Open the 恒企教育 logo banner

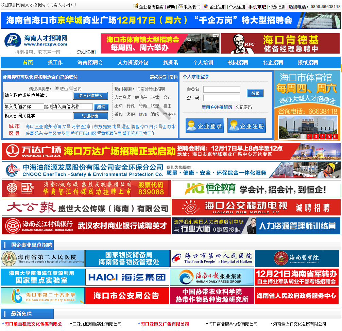(256, 189)
